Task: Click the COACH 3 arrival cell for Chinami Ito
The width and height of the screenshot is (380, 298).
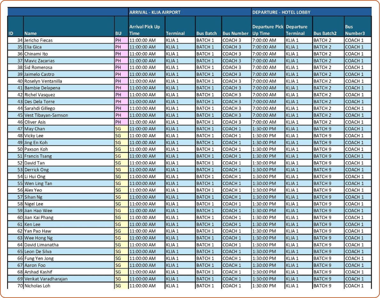Action: pyautogui.click(x=232, y=54)
